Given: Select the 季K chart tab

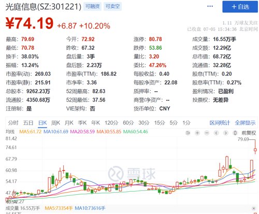Looking at the screenshot, I should (82, 123).
